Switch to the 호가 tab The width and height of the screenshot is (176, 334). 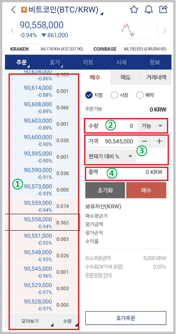click(55, 63)
